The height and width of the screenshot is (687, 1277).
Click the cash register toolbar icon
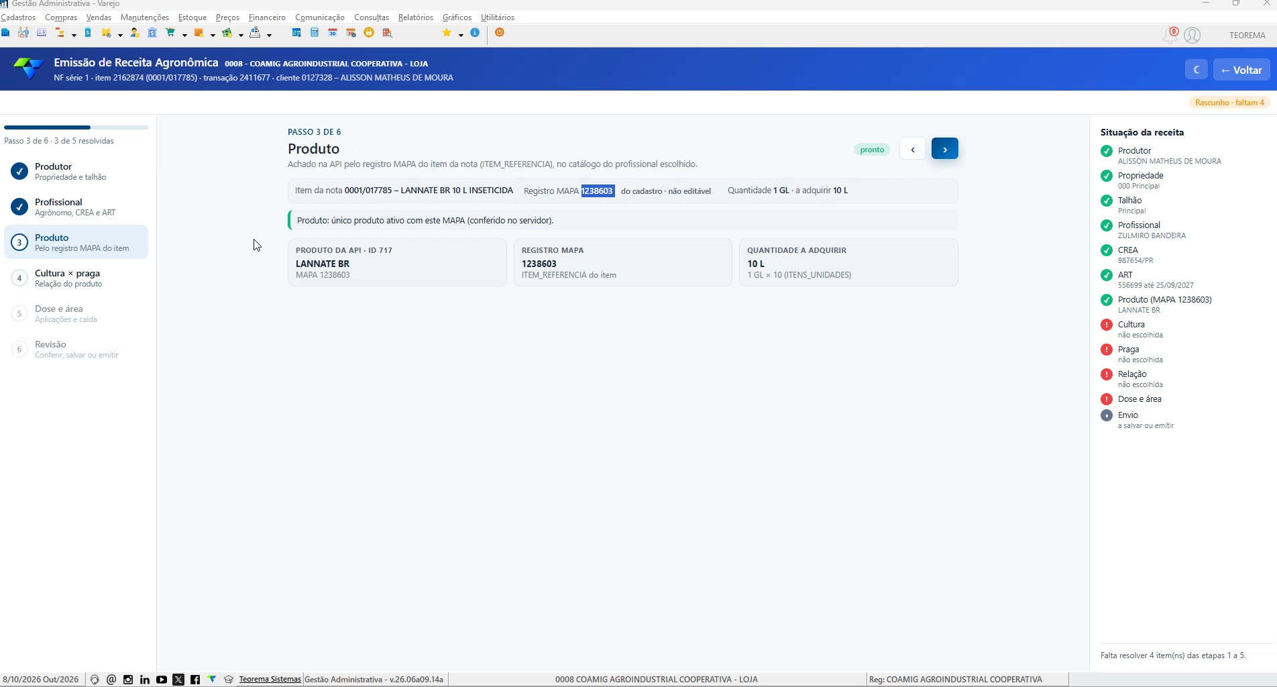pos(255,32)
